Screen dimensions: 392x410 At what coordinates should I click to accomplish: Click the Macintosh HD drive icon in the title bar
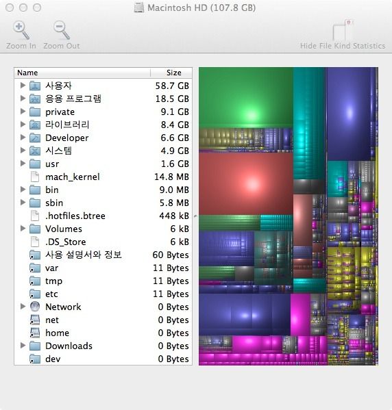[139, 8]
